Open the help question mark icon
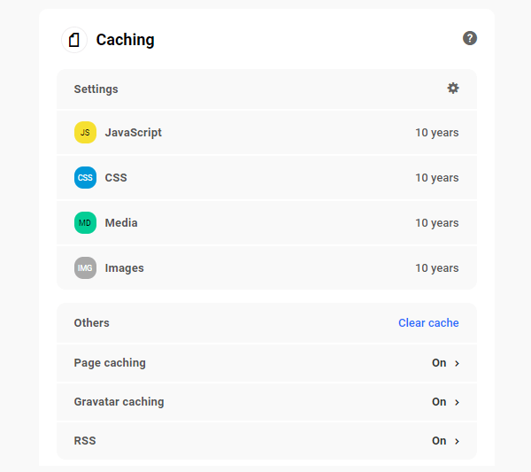Screen dimensions: 531x472 [x=470, y=38]
